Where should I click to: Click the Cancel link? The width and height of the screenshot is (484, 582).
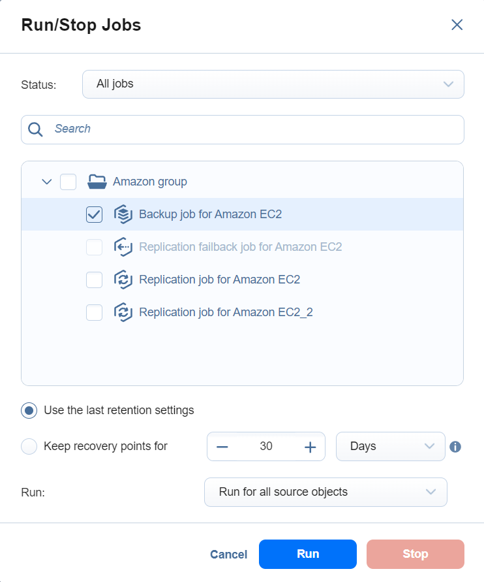228,555
